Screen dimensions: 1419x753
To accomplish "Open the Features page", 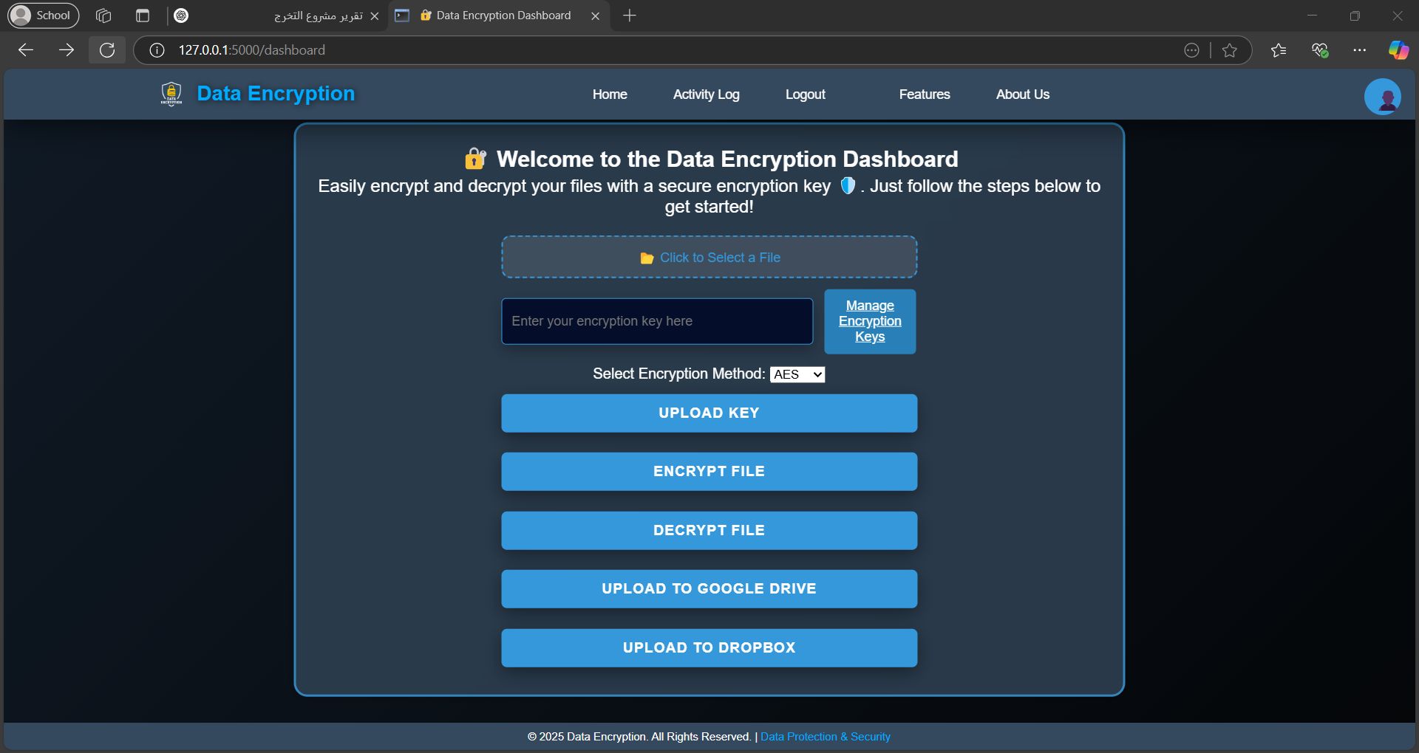I will pyautogui.click(x=925, y=94).
